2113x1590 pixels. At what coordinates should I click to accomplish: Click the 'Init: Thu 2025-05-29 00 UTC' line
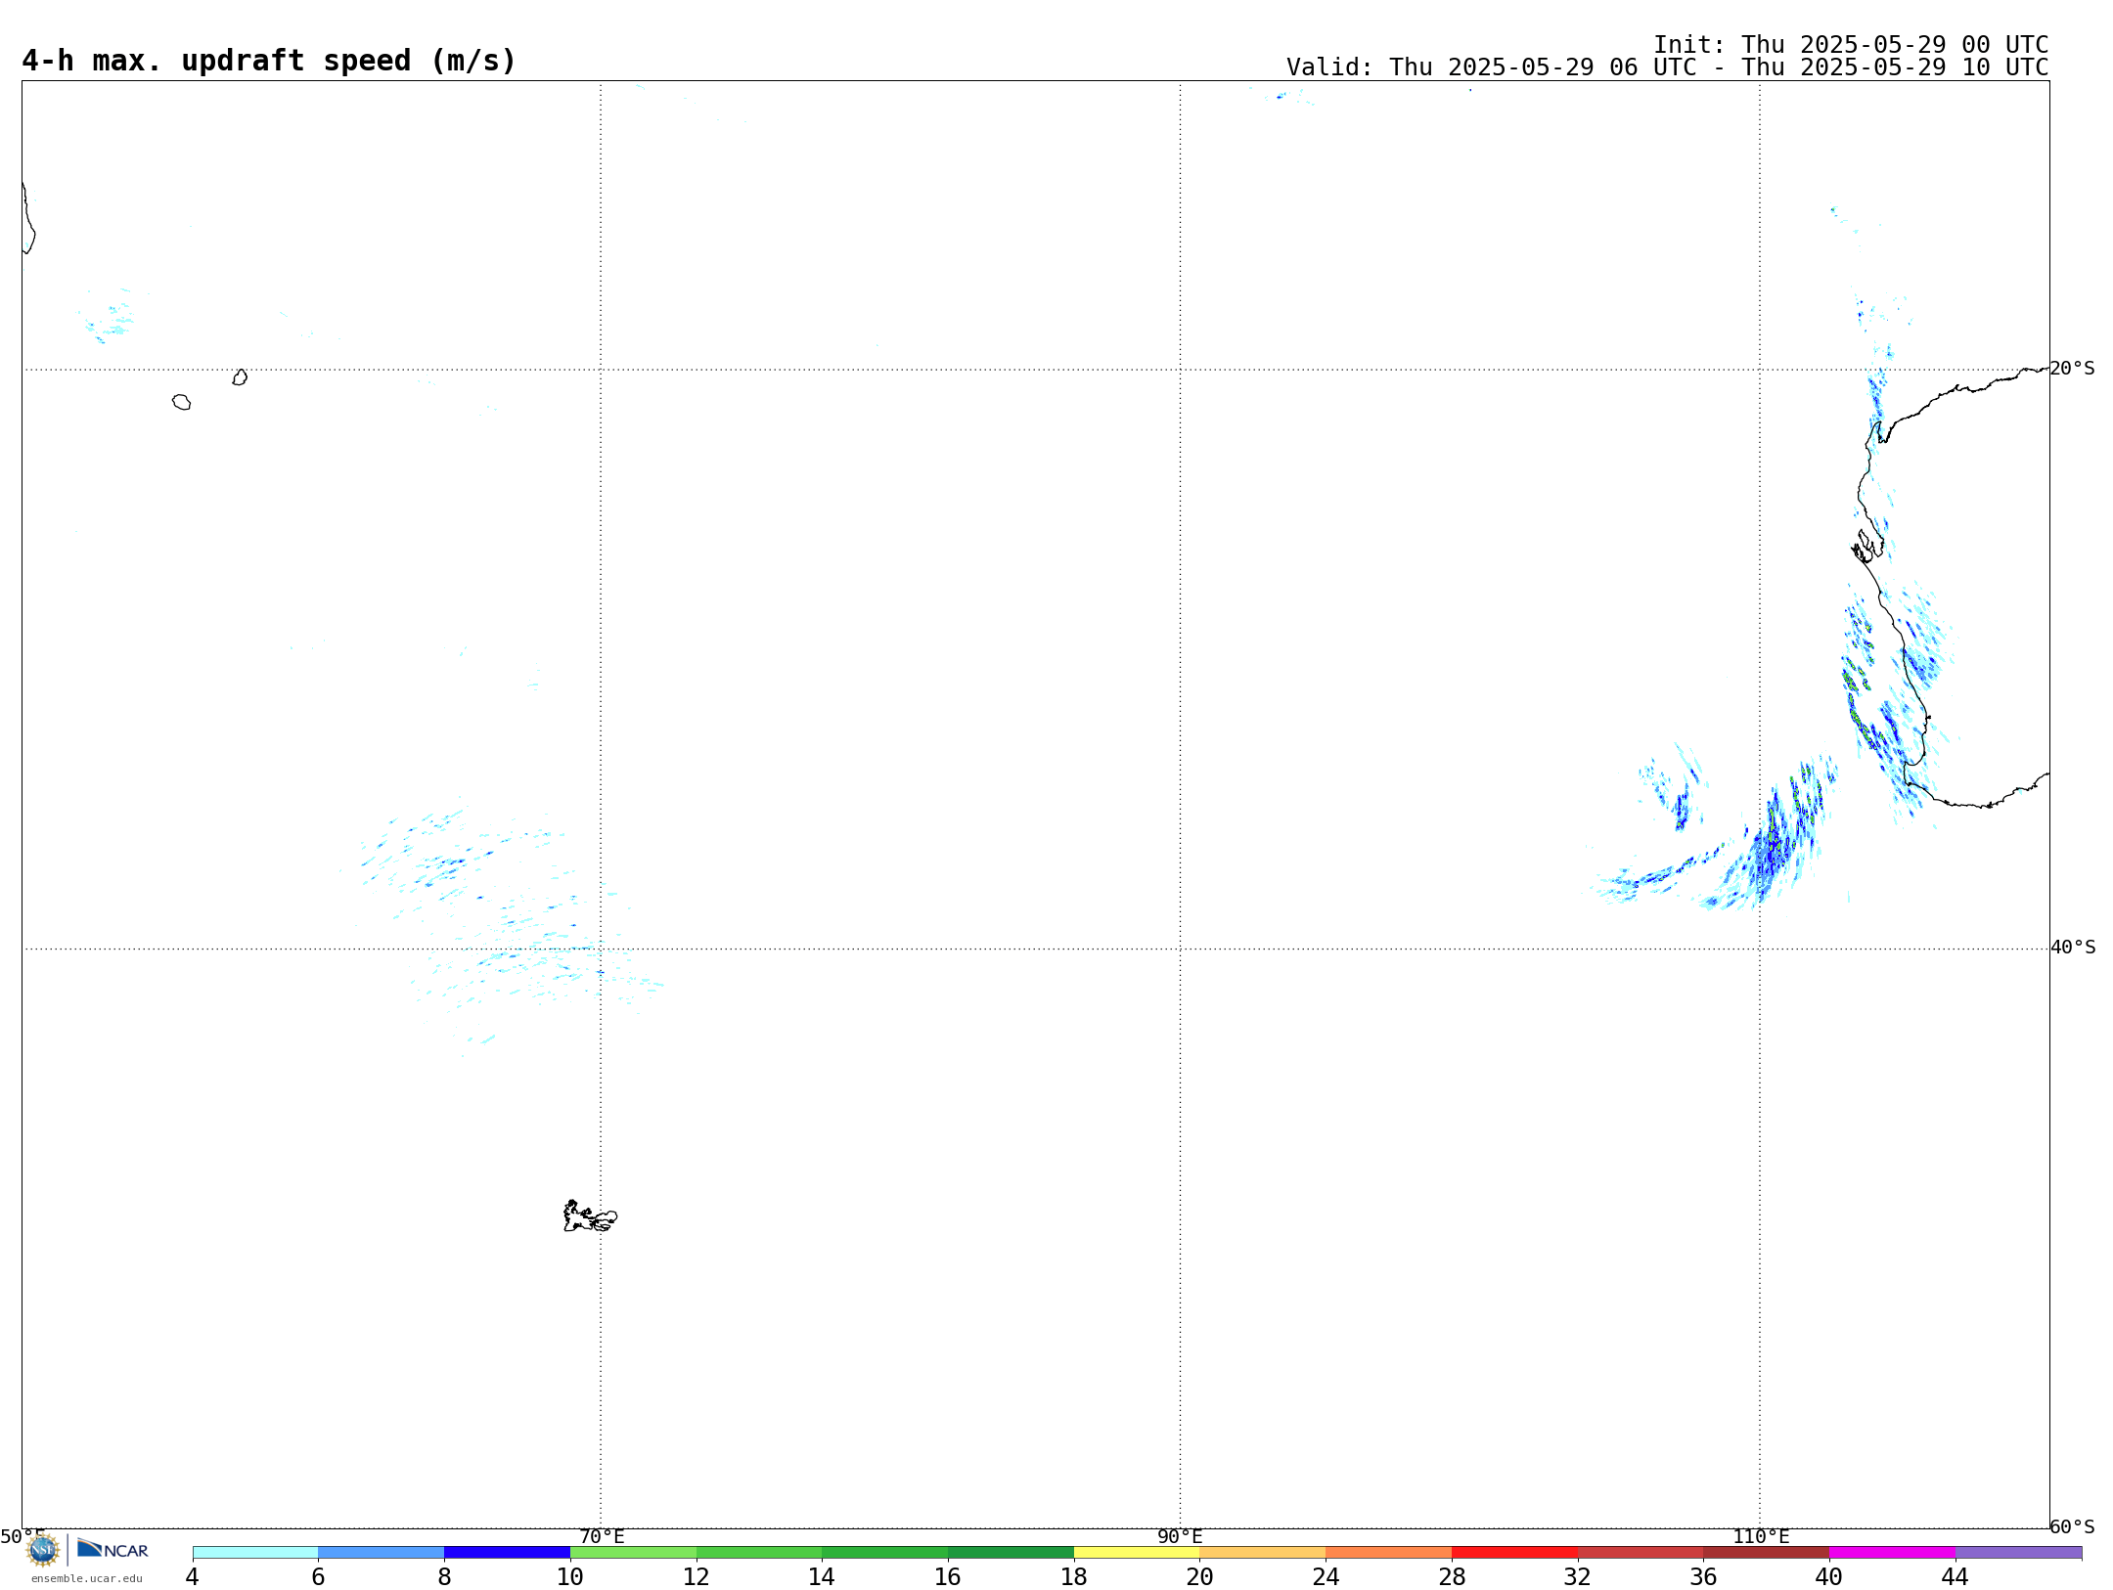[1851, 45]
